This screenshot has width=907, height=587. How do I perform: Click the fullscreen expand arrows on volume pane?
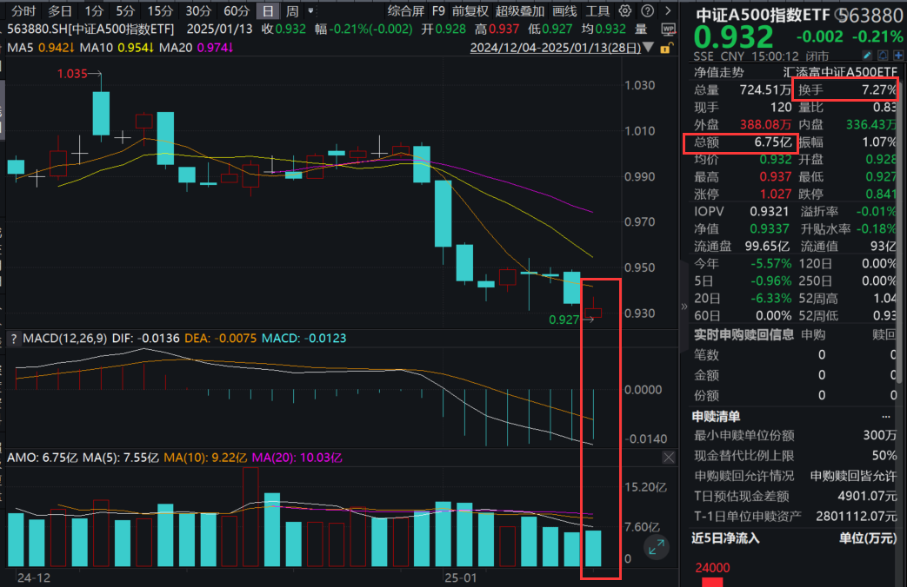pos(657,547)
